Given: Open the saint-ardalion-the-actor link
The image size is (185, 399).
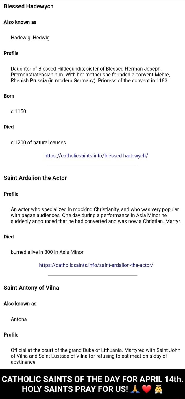Looking at the screenshot, I should pos(96,265).
